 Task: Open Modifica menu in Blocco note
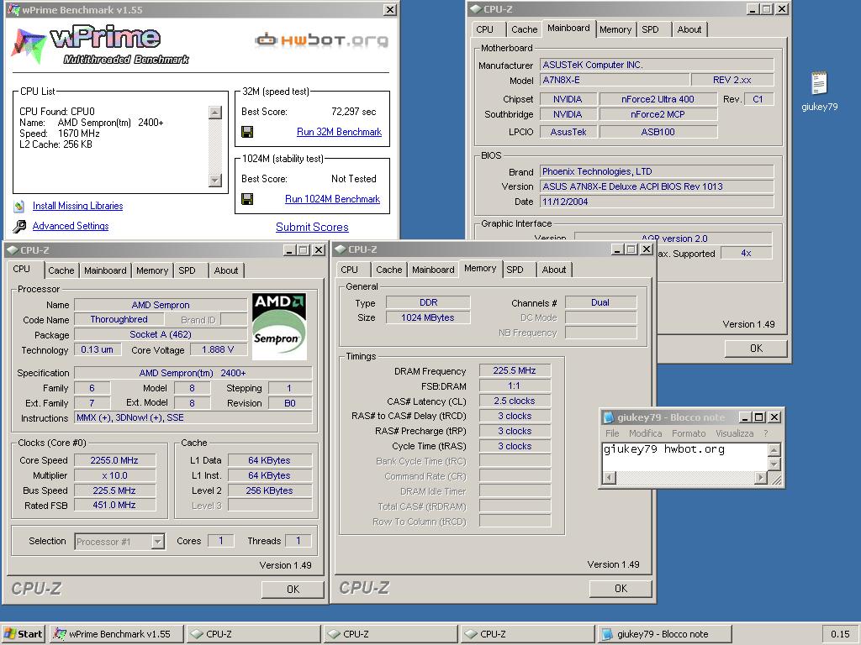(x=645, y=433)
